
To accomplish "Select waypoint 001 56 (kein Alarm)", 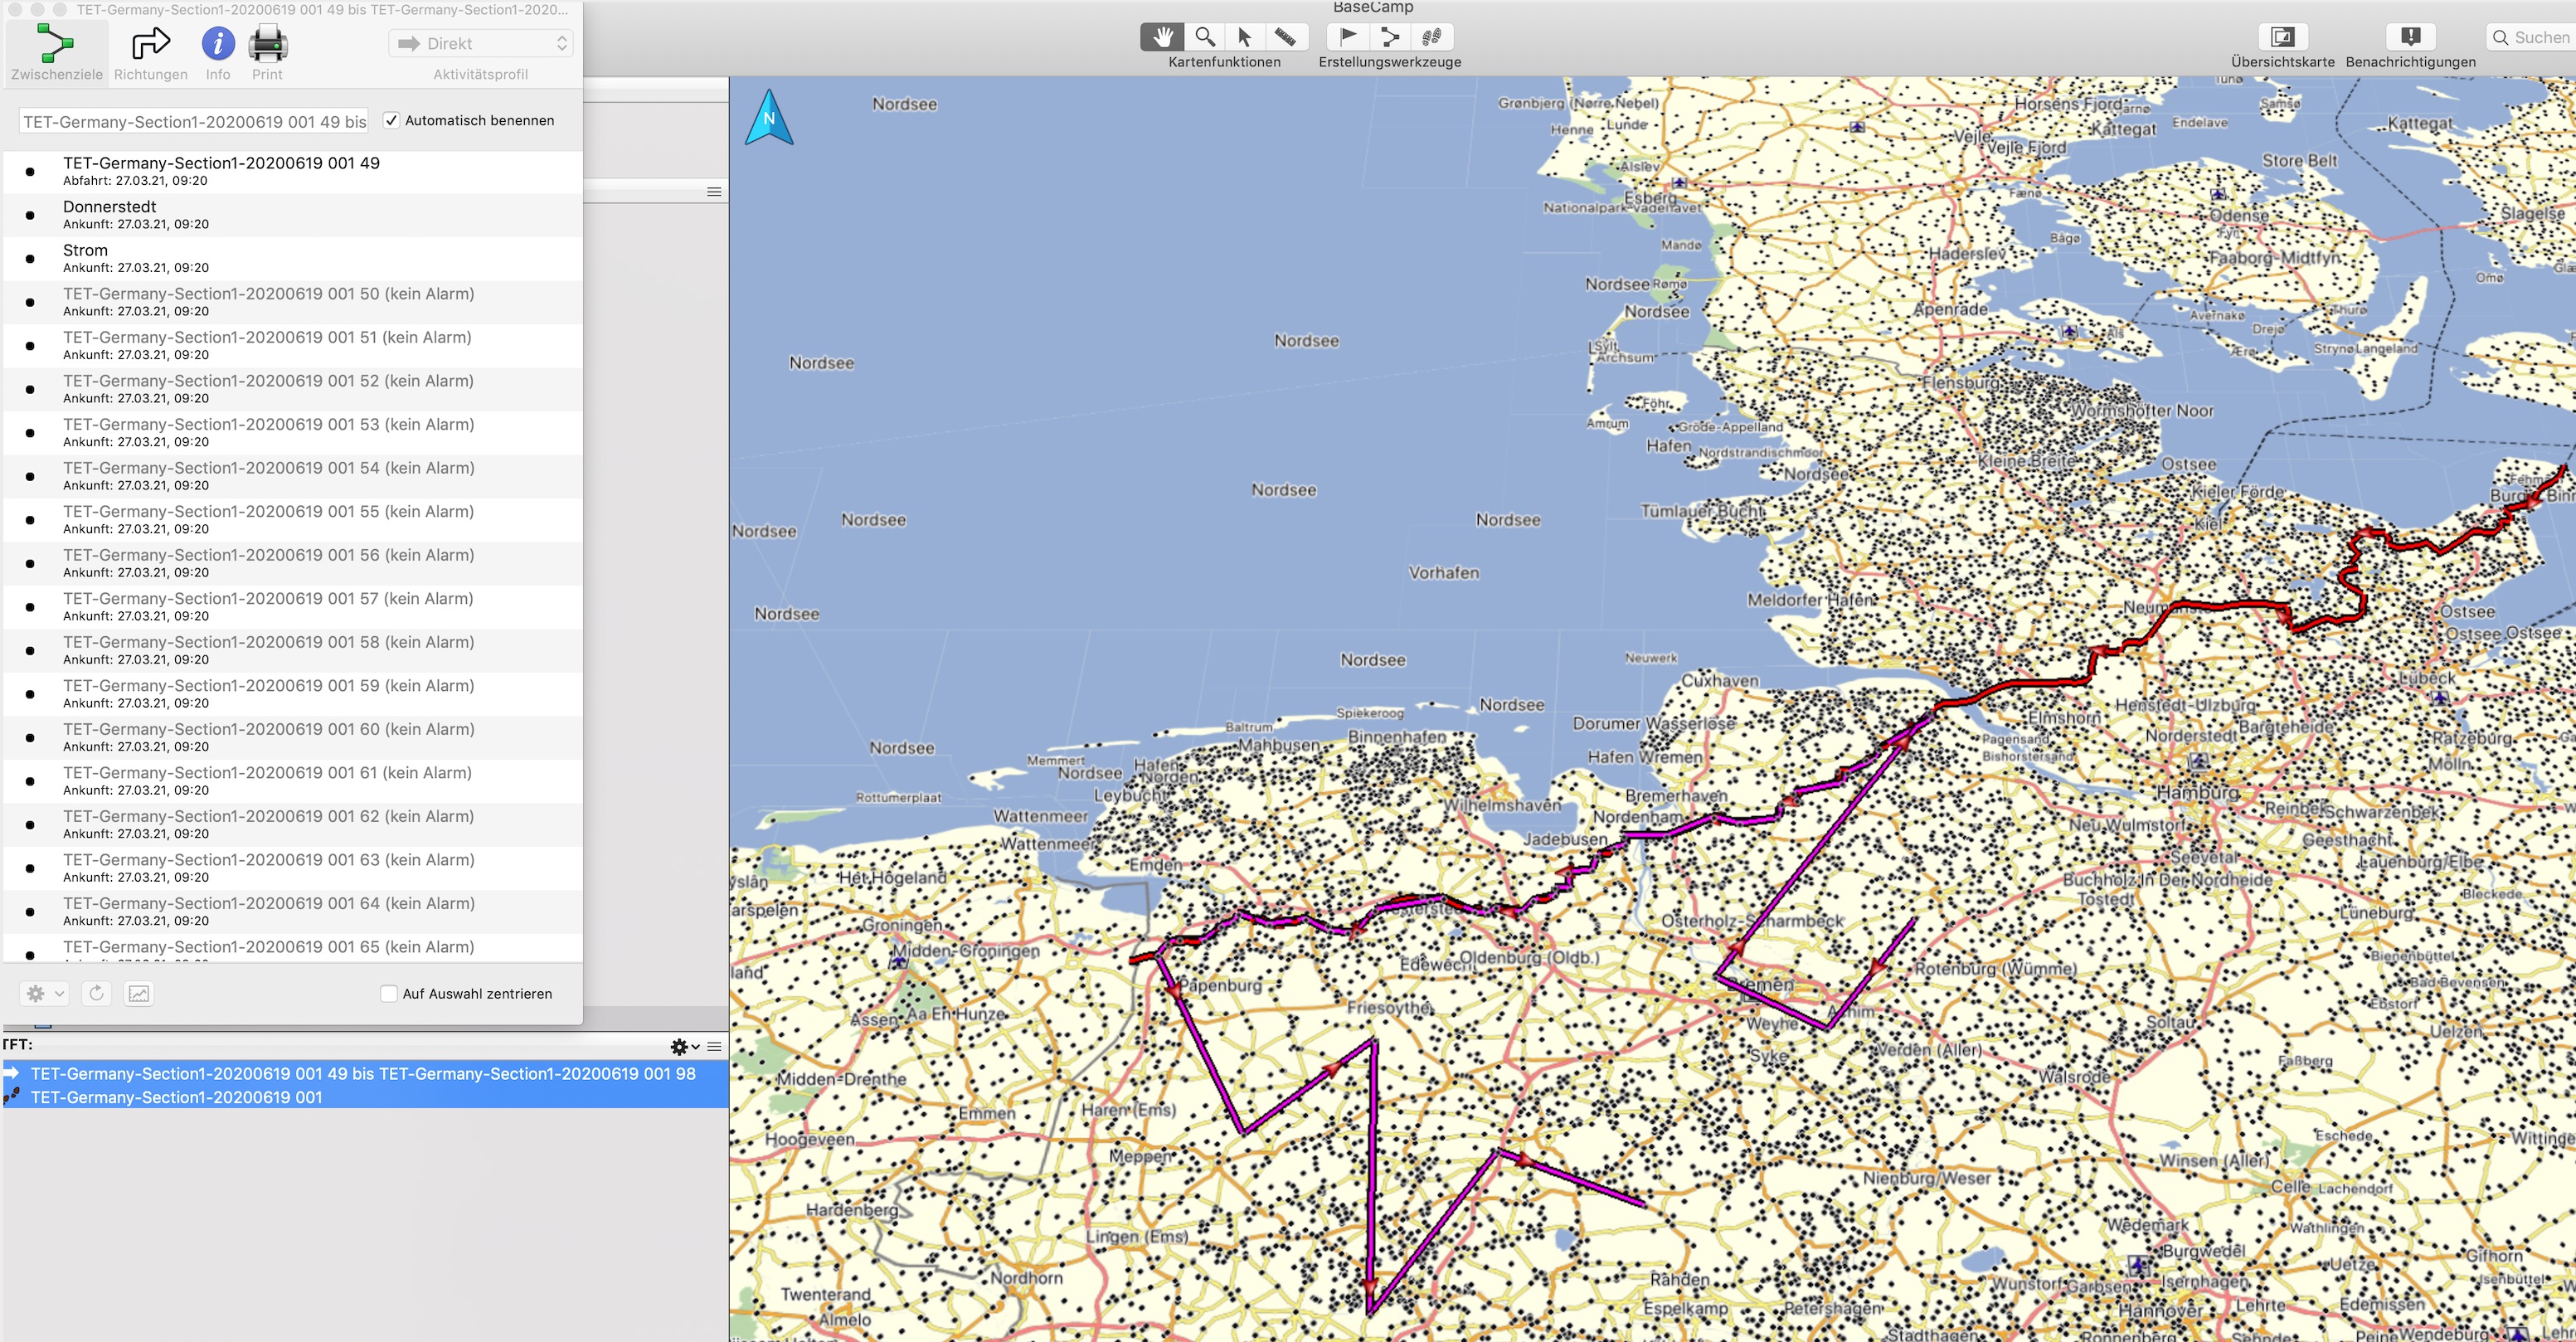I will click(292, 562).
